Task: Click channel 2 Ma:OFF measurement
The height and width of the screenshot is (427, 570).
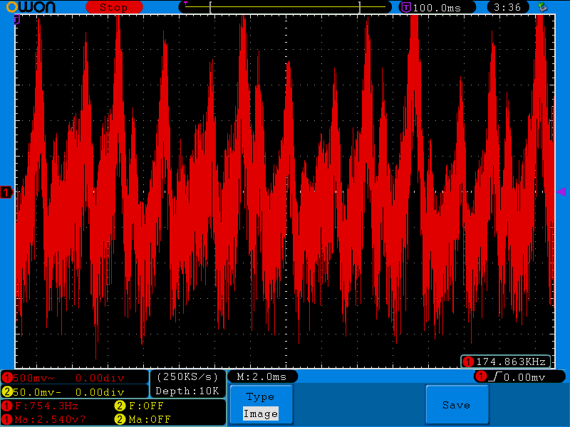Action: pos(150,419)
